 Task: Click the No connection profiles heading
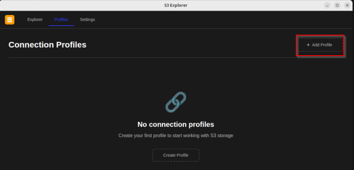pos(176,124)
